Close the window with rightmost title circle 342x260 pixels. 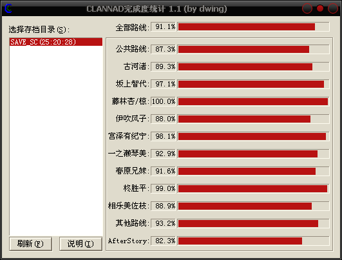click(x=333, y=8)
